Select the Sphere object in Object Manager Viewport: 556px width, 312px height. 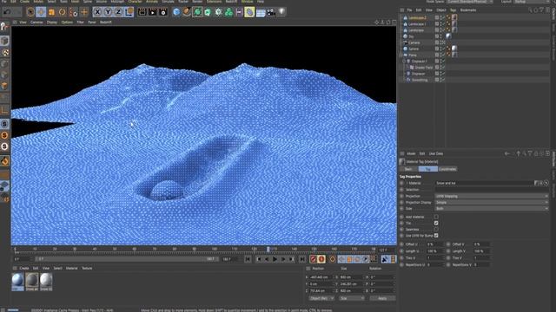coord(414,49)
